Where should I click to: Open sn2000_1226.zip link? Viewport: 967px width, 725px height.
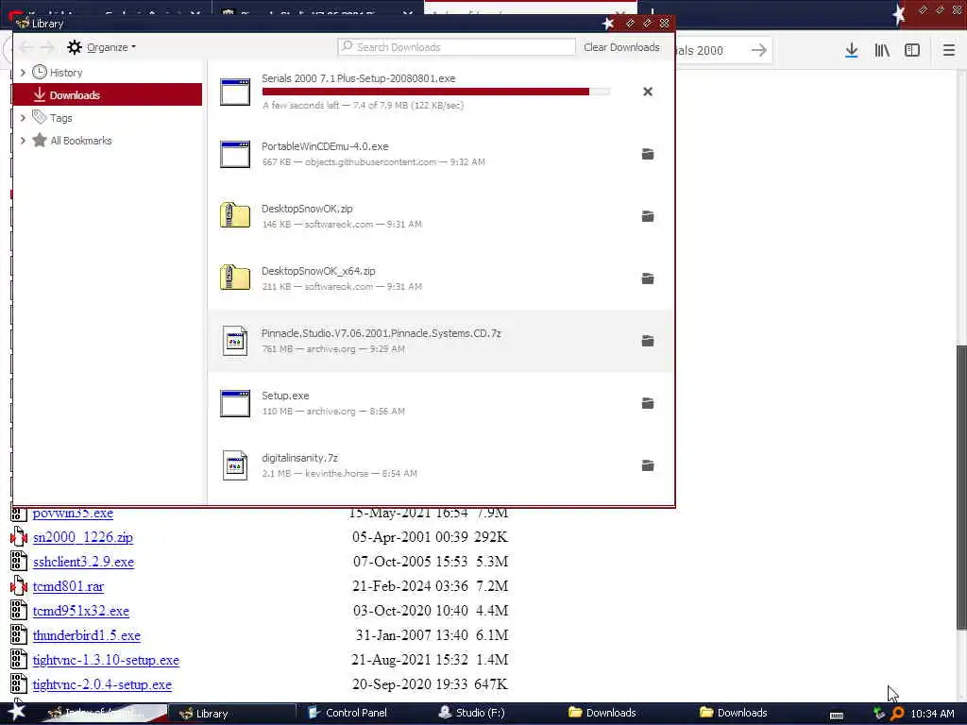[x=83, y=537]
